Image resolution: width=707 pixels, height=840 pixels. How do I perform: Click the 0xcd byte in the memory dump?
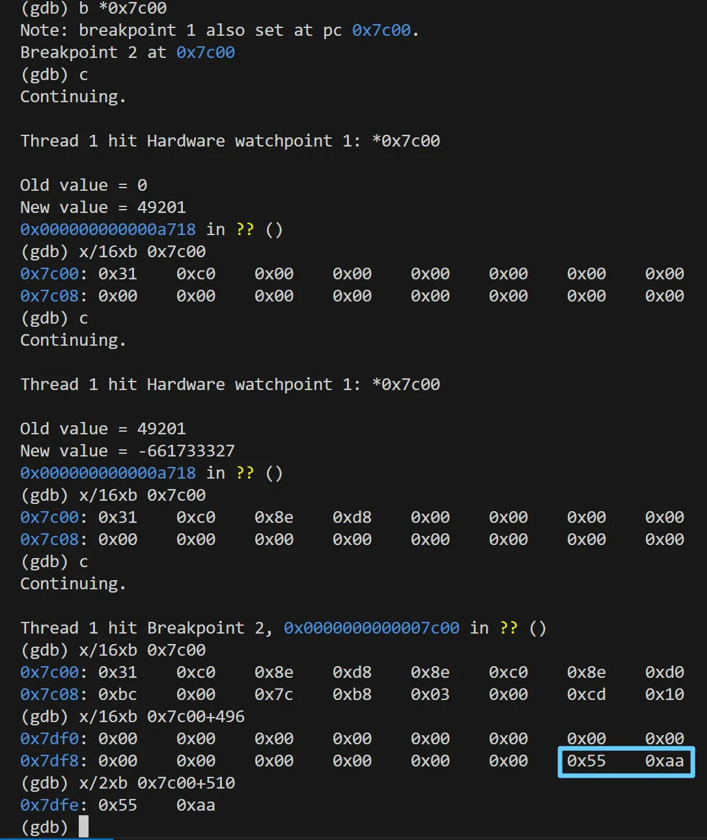(x=586, y=695)
